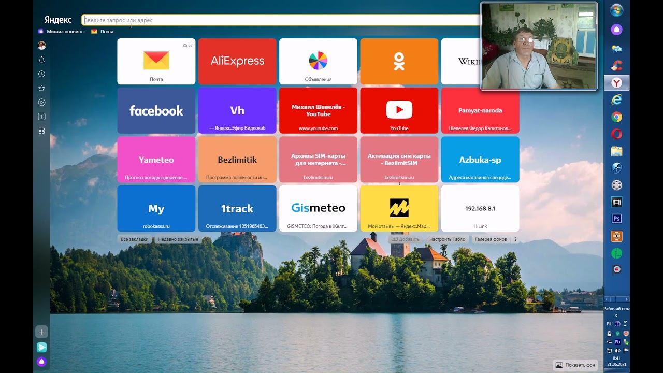Open the green circle taskbar icon
This screenshot has width=663, height=373.
pos(616,253)
